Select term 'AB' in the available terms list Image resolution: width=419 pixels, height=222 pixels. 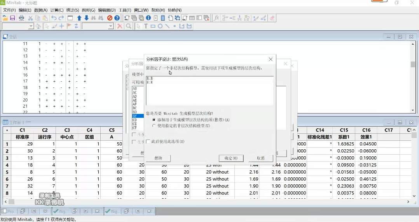click(x=134, y=88)
